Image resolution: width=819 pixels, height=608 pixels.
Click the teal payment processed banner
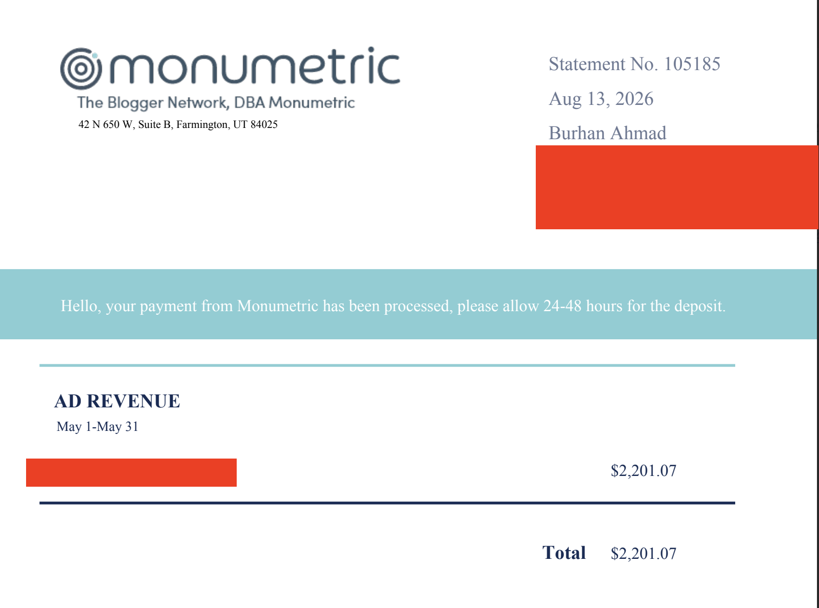pyautogui.click(x=408, y=304)
